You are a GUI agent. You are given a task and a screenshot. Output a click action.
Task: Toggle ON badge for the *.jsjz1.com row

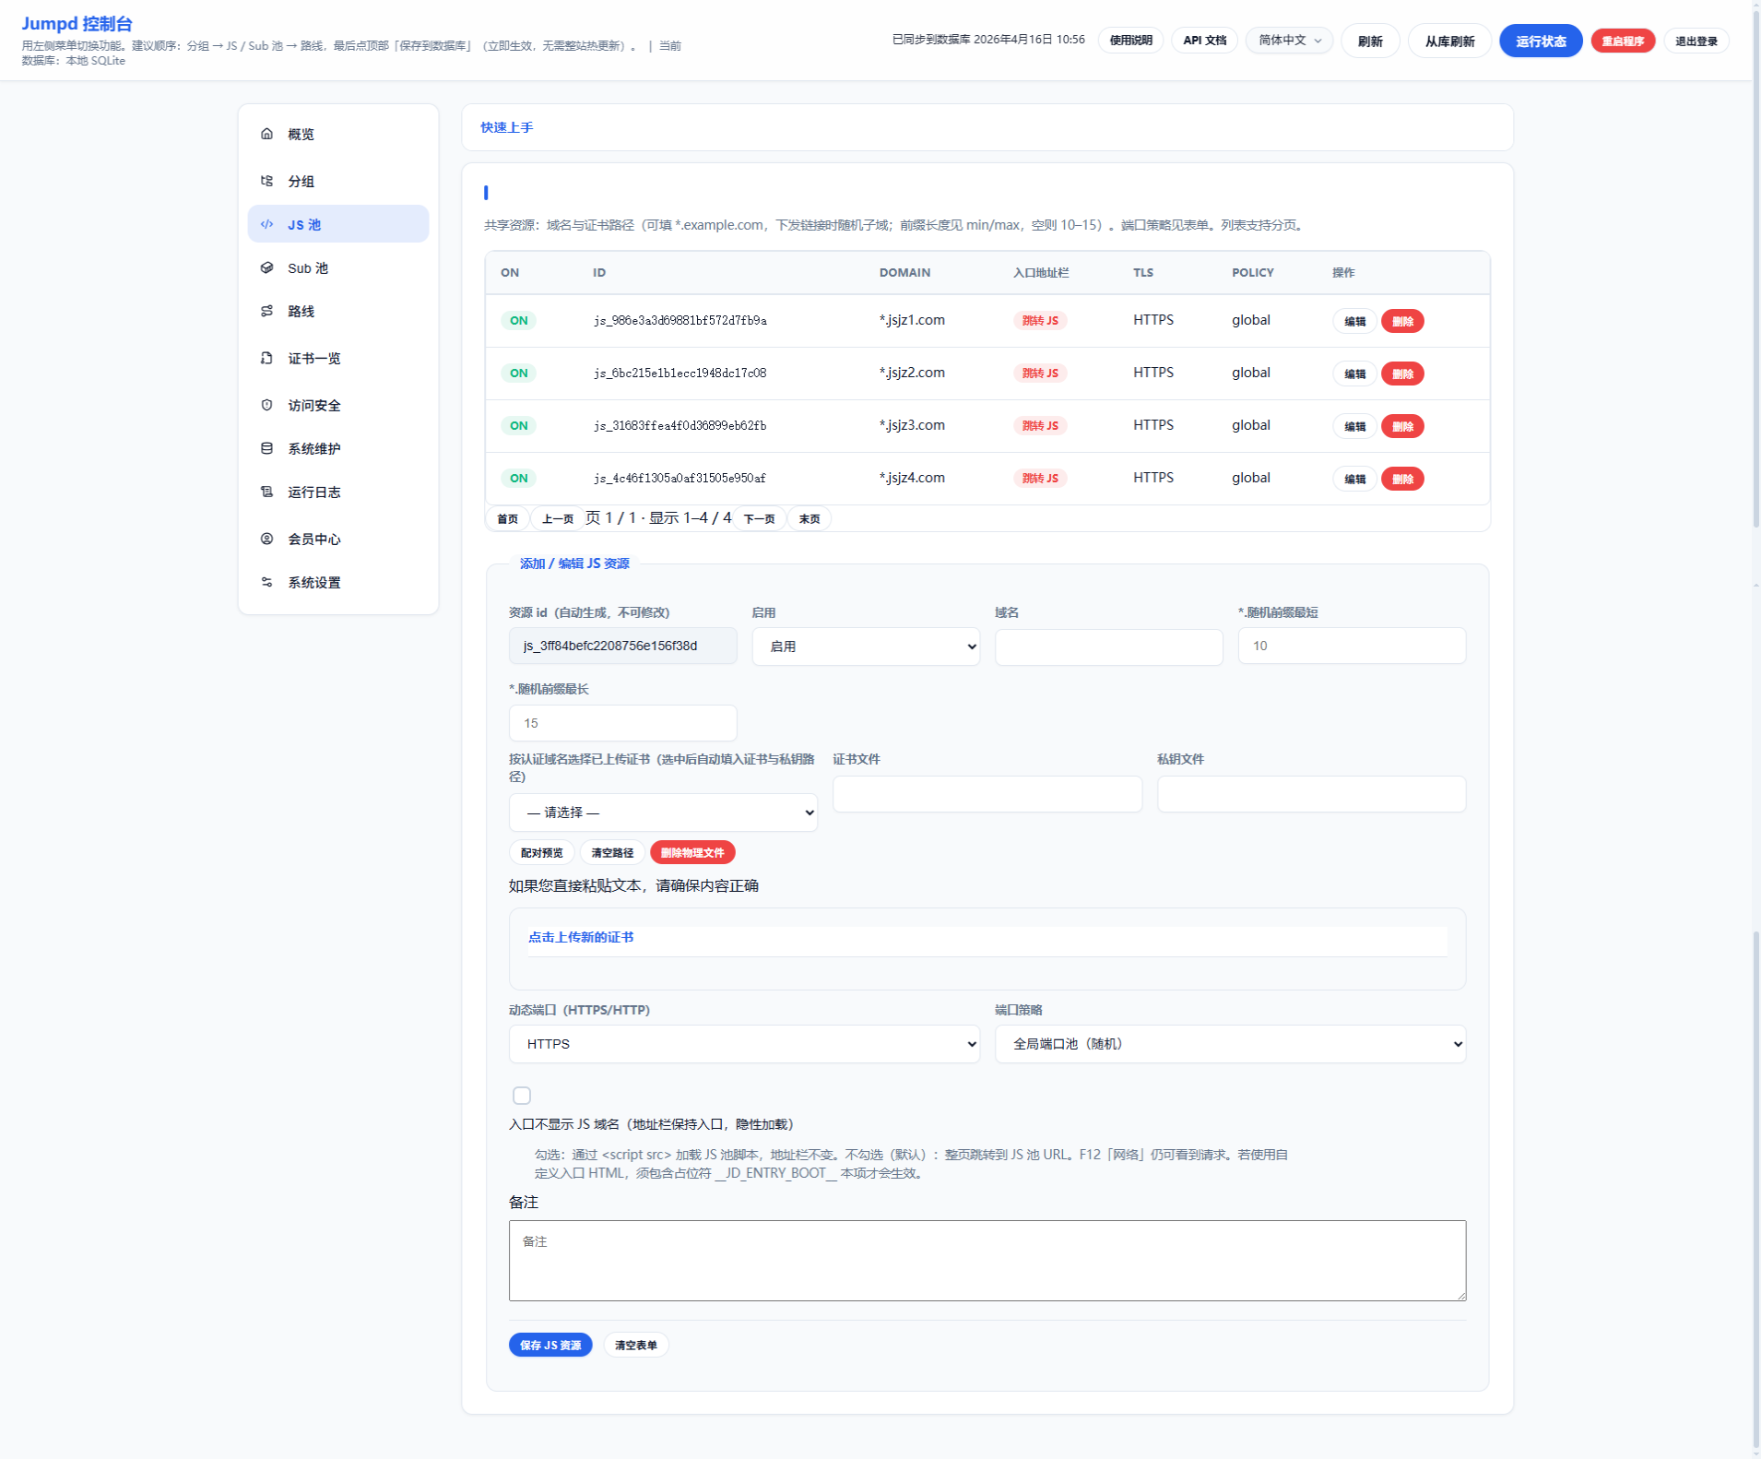[x=519, y=321]
